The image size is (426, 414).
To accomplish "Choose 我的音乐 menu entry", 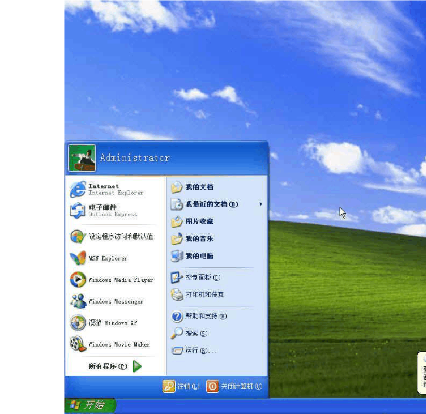I will click(x=200, y=239).
